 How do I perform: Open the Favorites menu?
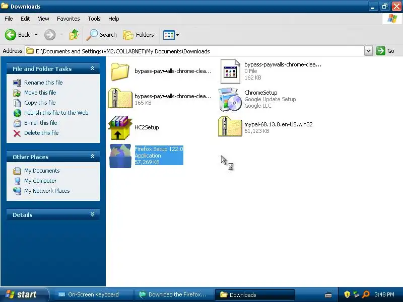[69, 19]
